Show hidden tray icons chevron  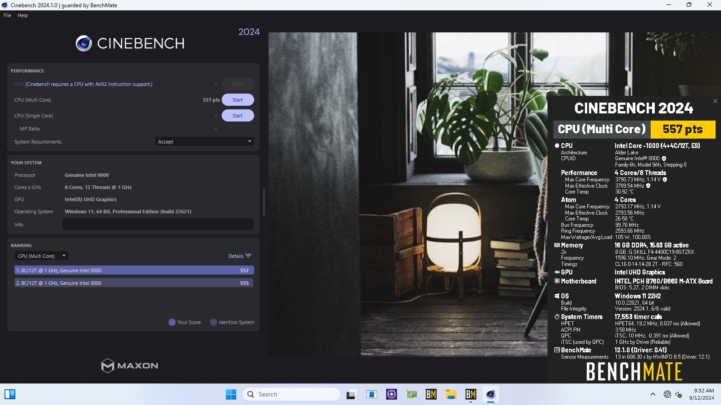pyautogui.click(x=653, y=394)
